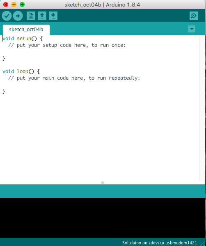Open the Serial Monitor magnifier icon

pyautogui.click(x=194, y=16)
